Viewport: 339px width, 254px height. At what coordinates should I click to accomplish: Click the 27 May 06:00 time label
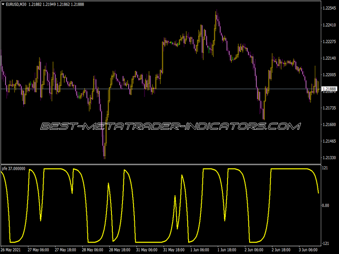(x=38, y=250)
